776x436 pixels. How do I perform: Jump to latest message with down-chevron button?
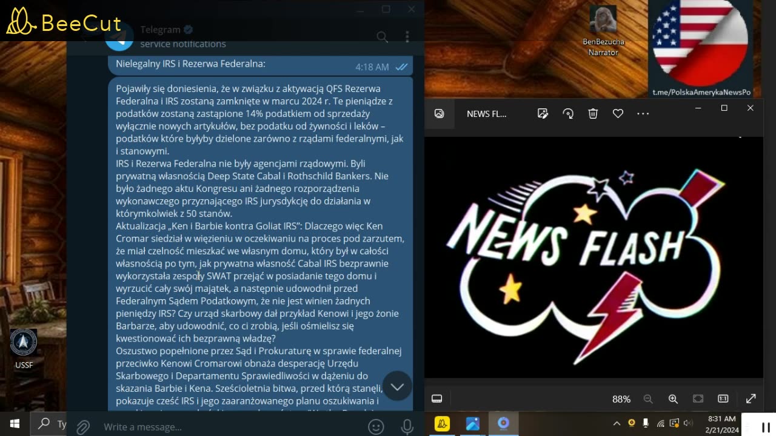[x=397, y=386]
